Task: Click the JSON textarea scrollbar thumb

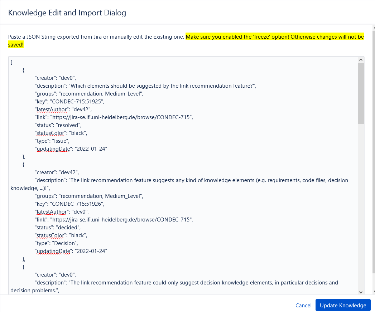Action: click(x=361, y=93)
